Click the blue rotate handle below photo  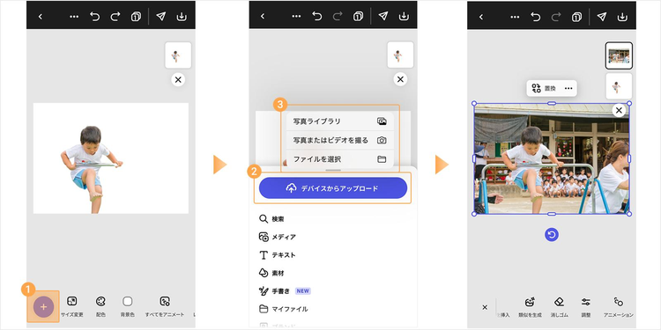tap(552, 234)
